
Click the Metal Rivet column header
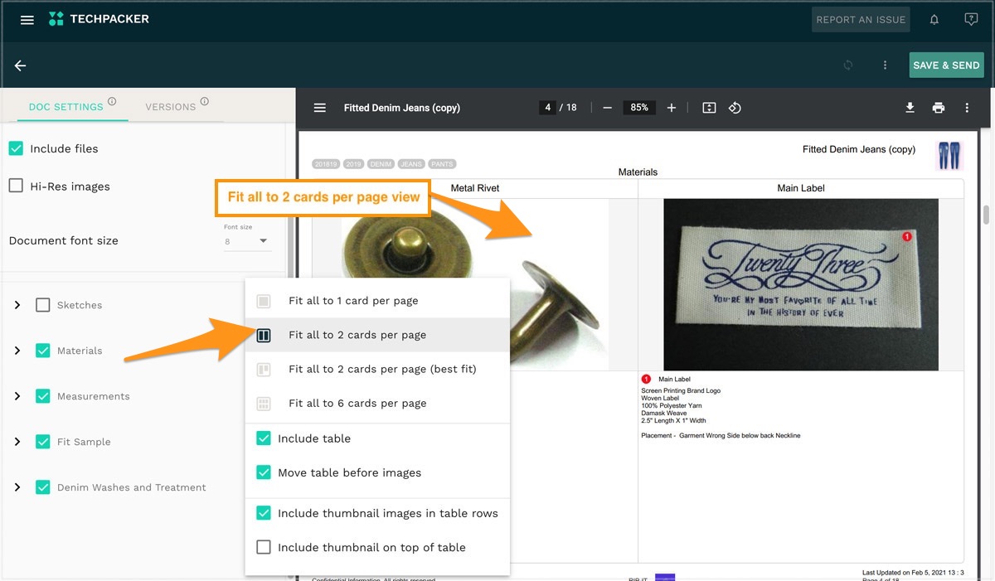click(x=475, y=188)
